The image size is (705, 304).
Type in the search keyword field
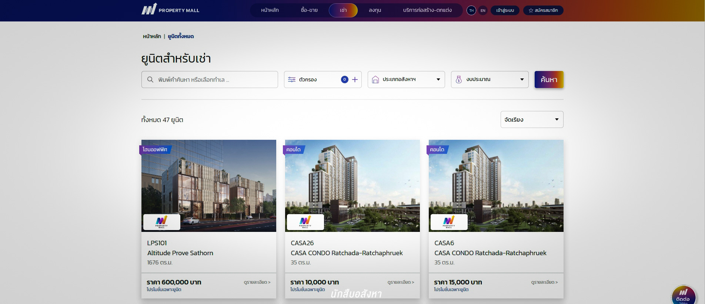pyautogui.click(x=215, y=80)
